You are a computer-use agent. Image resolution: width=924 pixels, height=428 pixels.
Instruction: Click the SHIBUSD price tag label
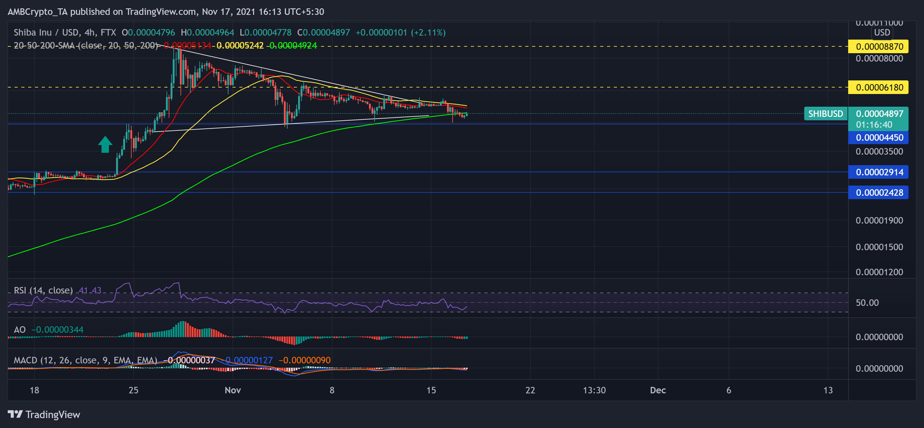click(x=826, y=113)
